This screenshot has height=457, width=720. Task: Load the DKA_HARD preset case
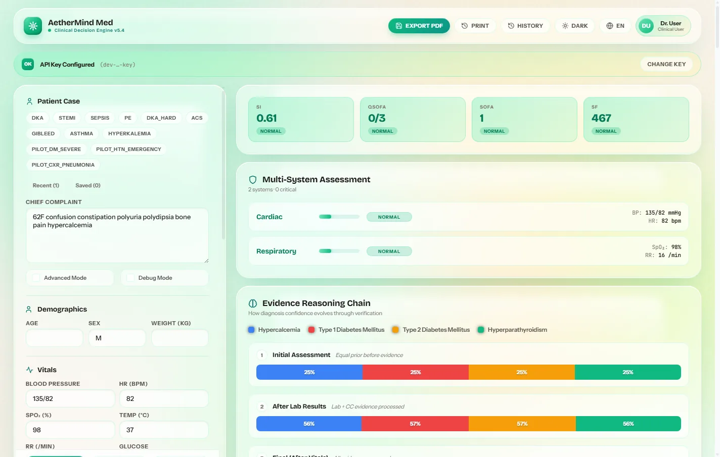(161, 118)
